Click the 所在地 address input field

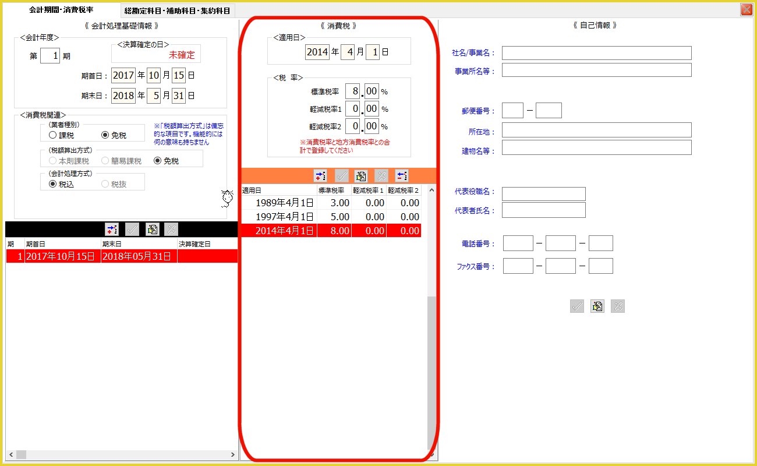[596, 130]
